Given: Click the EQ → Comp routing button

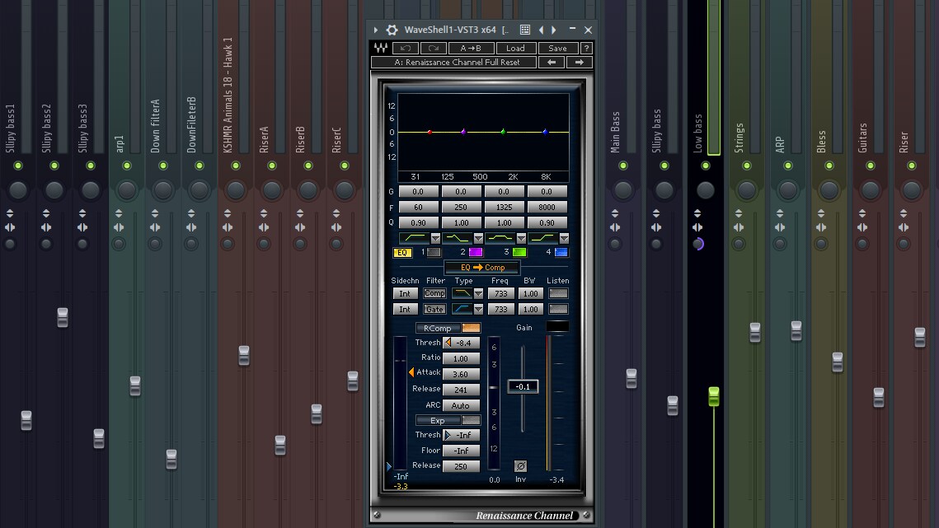Looking at the screenshot, I should pos(482,268).
